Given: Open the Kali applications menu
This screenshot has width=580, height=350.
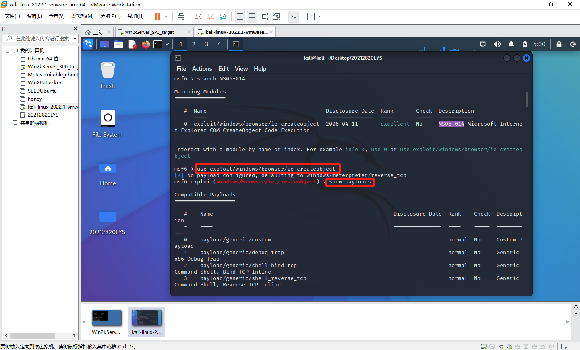Looking at the screenshot, I should tap(88, 44).
